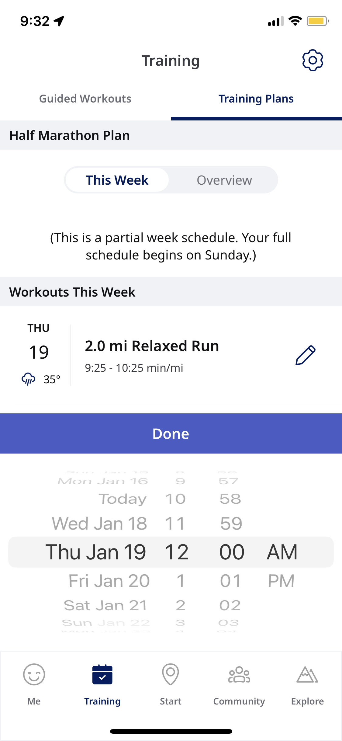
Task: Tap the Me smiley face icon
Action: [x=34, y=674]
